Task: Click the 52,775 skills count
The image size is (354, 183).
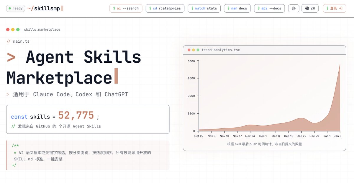Action: (76, 115)
